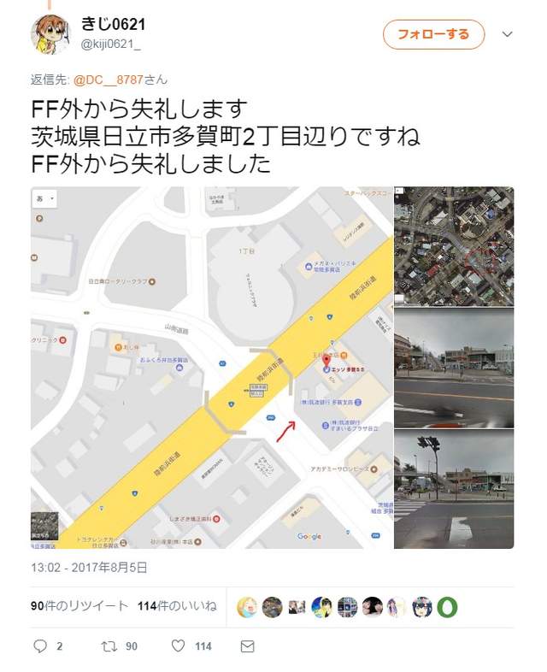The width and height of the screenshot is (547, 672).
Task: Open the map language dropdown あ
Action: click(x=44, y=198)
